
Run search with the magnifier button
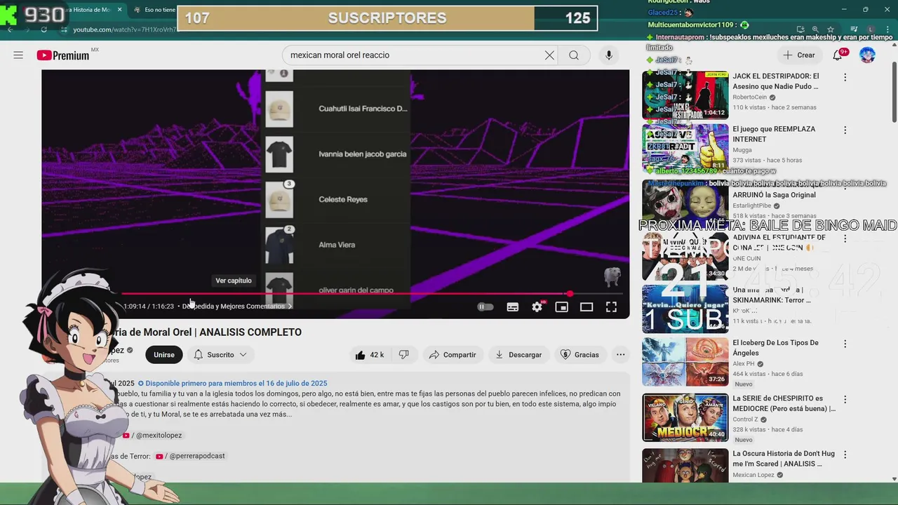(574, 55)
